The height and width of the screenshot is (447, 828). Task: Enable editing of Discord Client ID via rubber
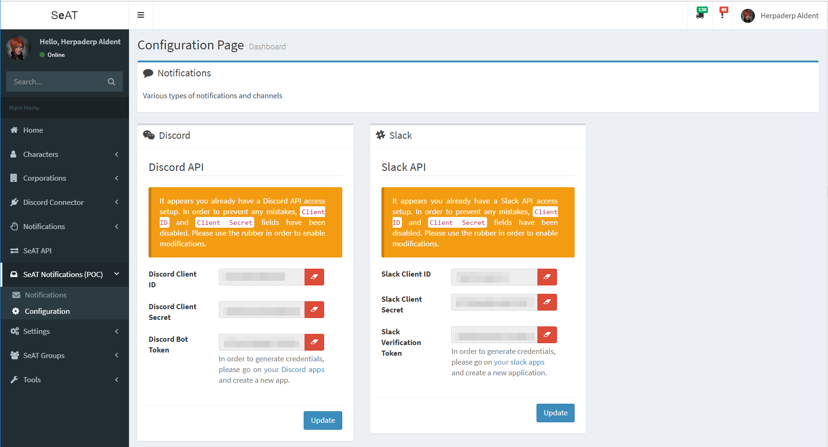(314, 277)
